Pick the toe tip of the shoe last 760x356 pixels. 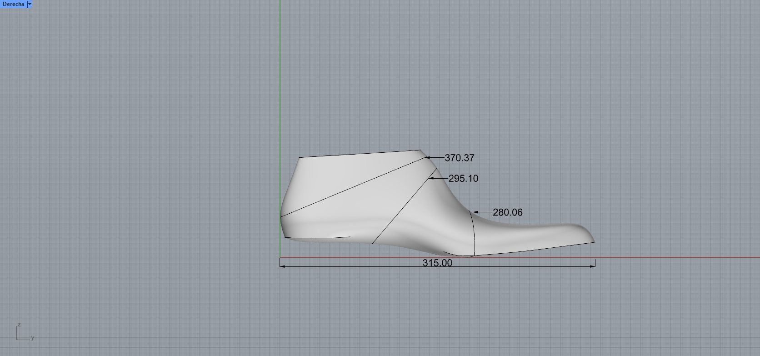click(x=594, y=242)
